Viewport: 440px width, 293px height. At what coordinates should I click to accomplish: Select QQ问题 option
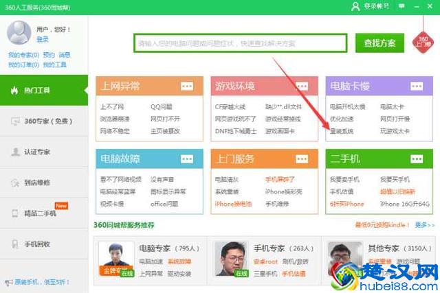[162, 107]
